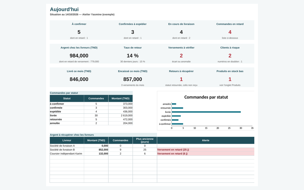Click the 132,000 amount cell
304x190 pixels.
pos(96,154)
